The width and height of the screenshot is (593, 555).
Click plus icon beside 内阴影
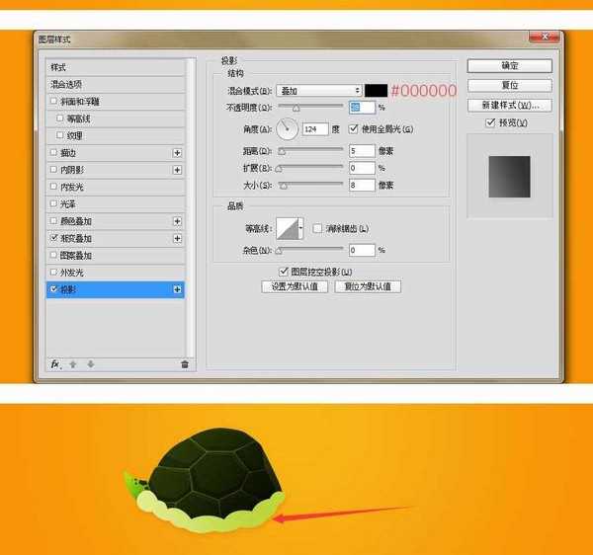177,170
